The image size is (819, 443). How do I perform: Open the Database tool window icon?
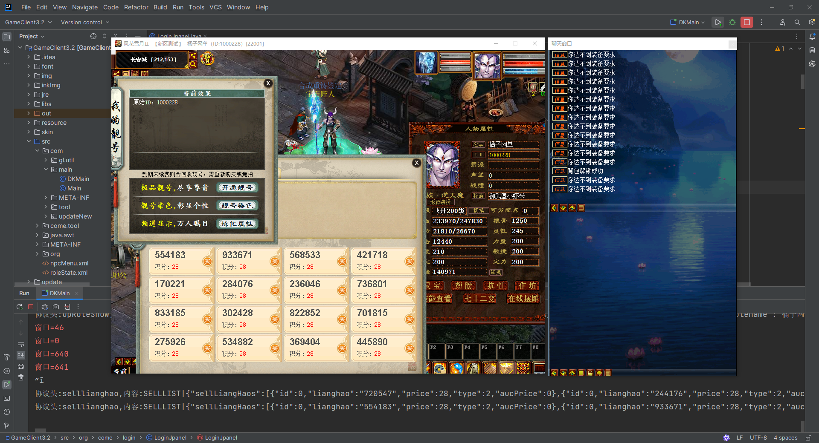pyautogui.click(x=812, y=50)
